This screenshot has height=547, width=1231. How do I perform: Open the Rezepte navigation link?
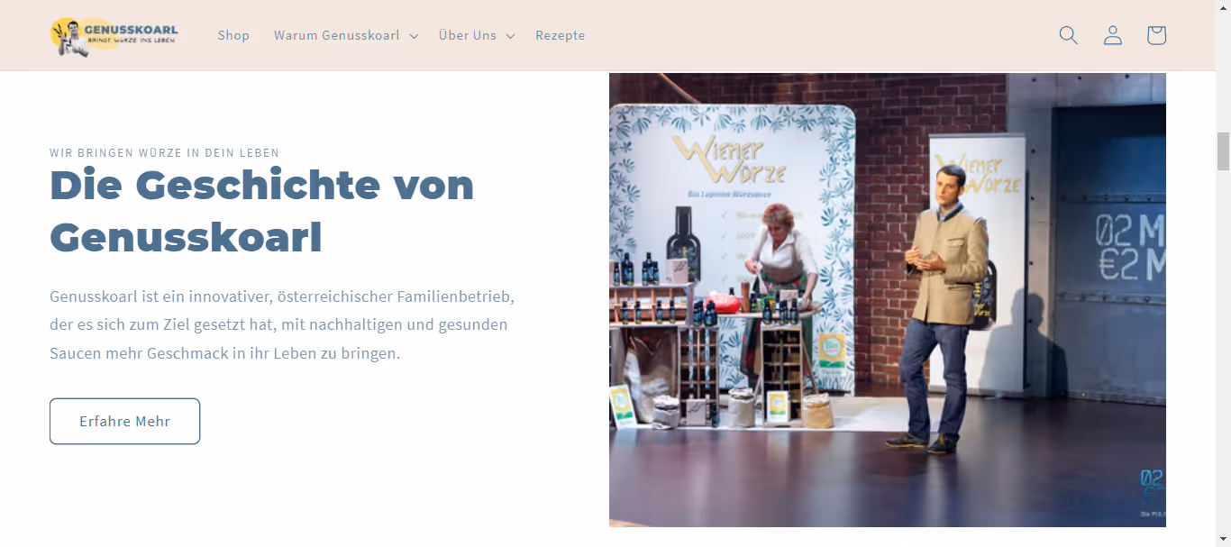tap(561, 35)
